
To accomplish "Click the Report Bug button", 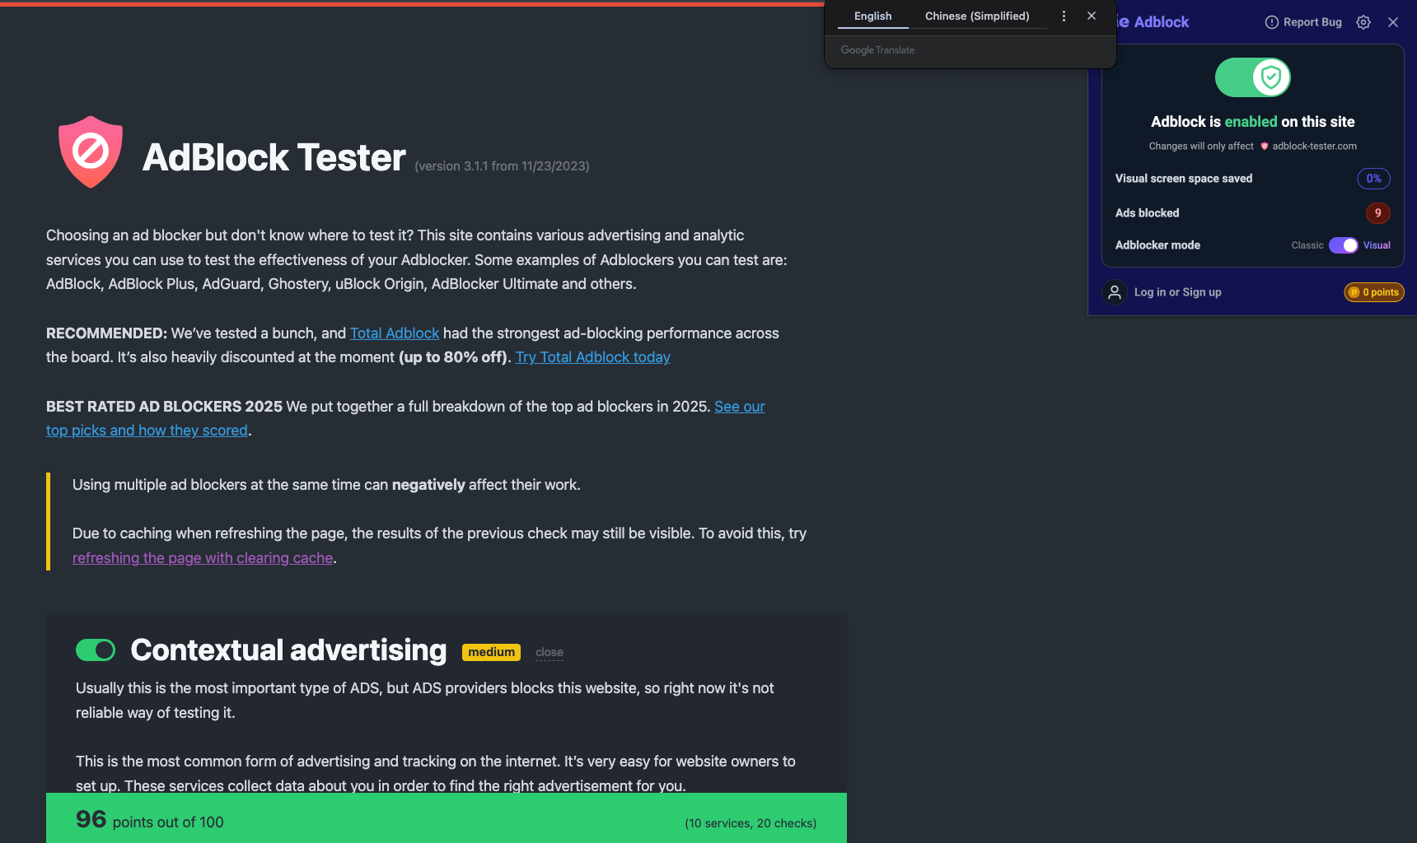I will pos(1303,22).
